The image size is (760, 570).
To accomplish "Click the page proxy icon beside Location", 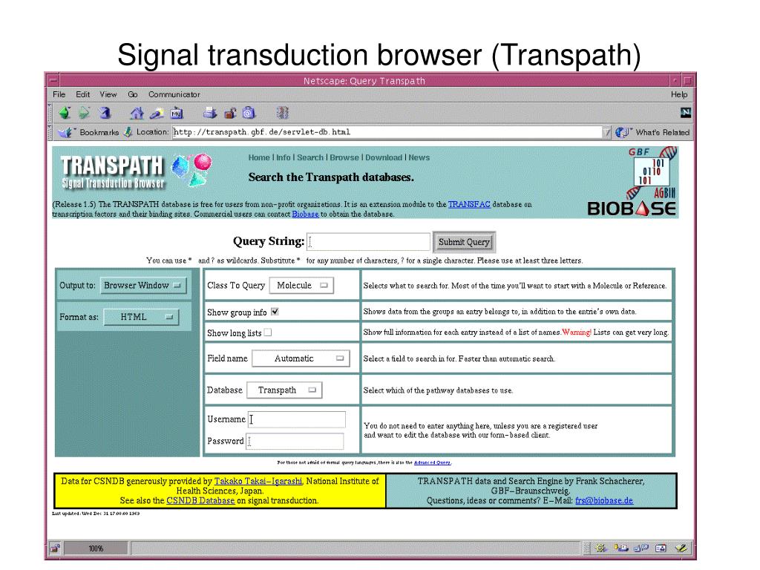I will [x=128, y=132].
